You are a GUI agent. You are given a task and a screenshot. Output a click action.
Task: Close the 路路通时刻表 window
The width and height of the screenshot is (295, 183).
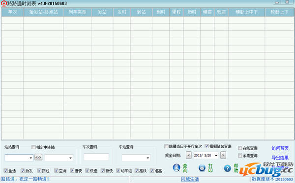point(287,2)
